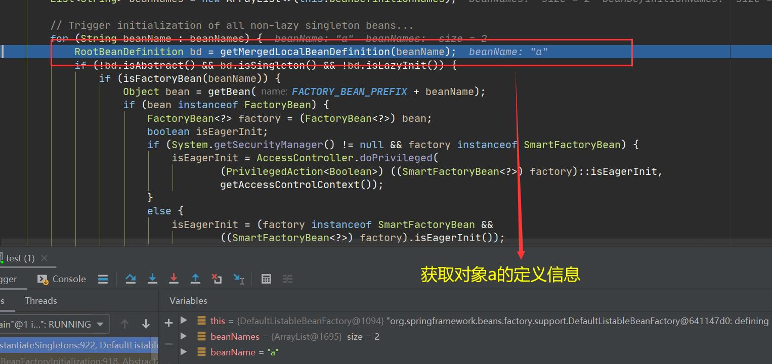The height and width of the screenshot is (364, 772).
Task: Click the Show Execution Point icon
Action: click(x=103, y=279)
